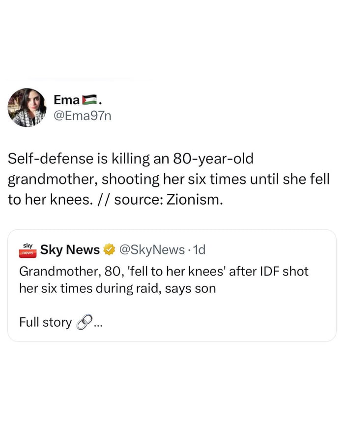Click the Sky News logo avatar
Screen dimensions: 344x430
28,250
